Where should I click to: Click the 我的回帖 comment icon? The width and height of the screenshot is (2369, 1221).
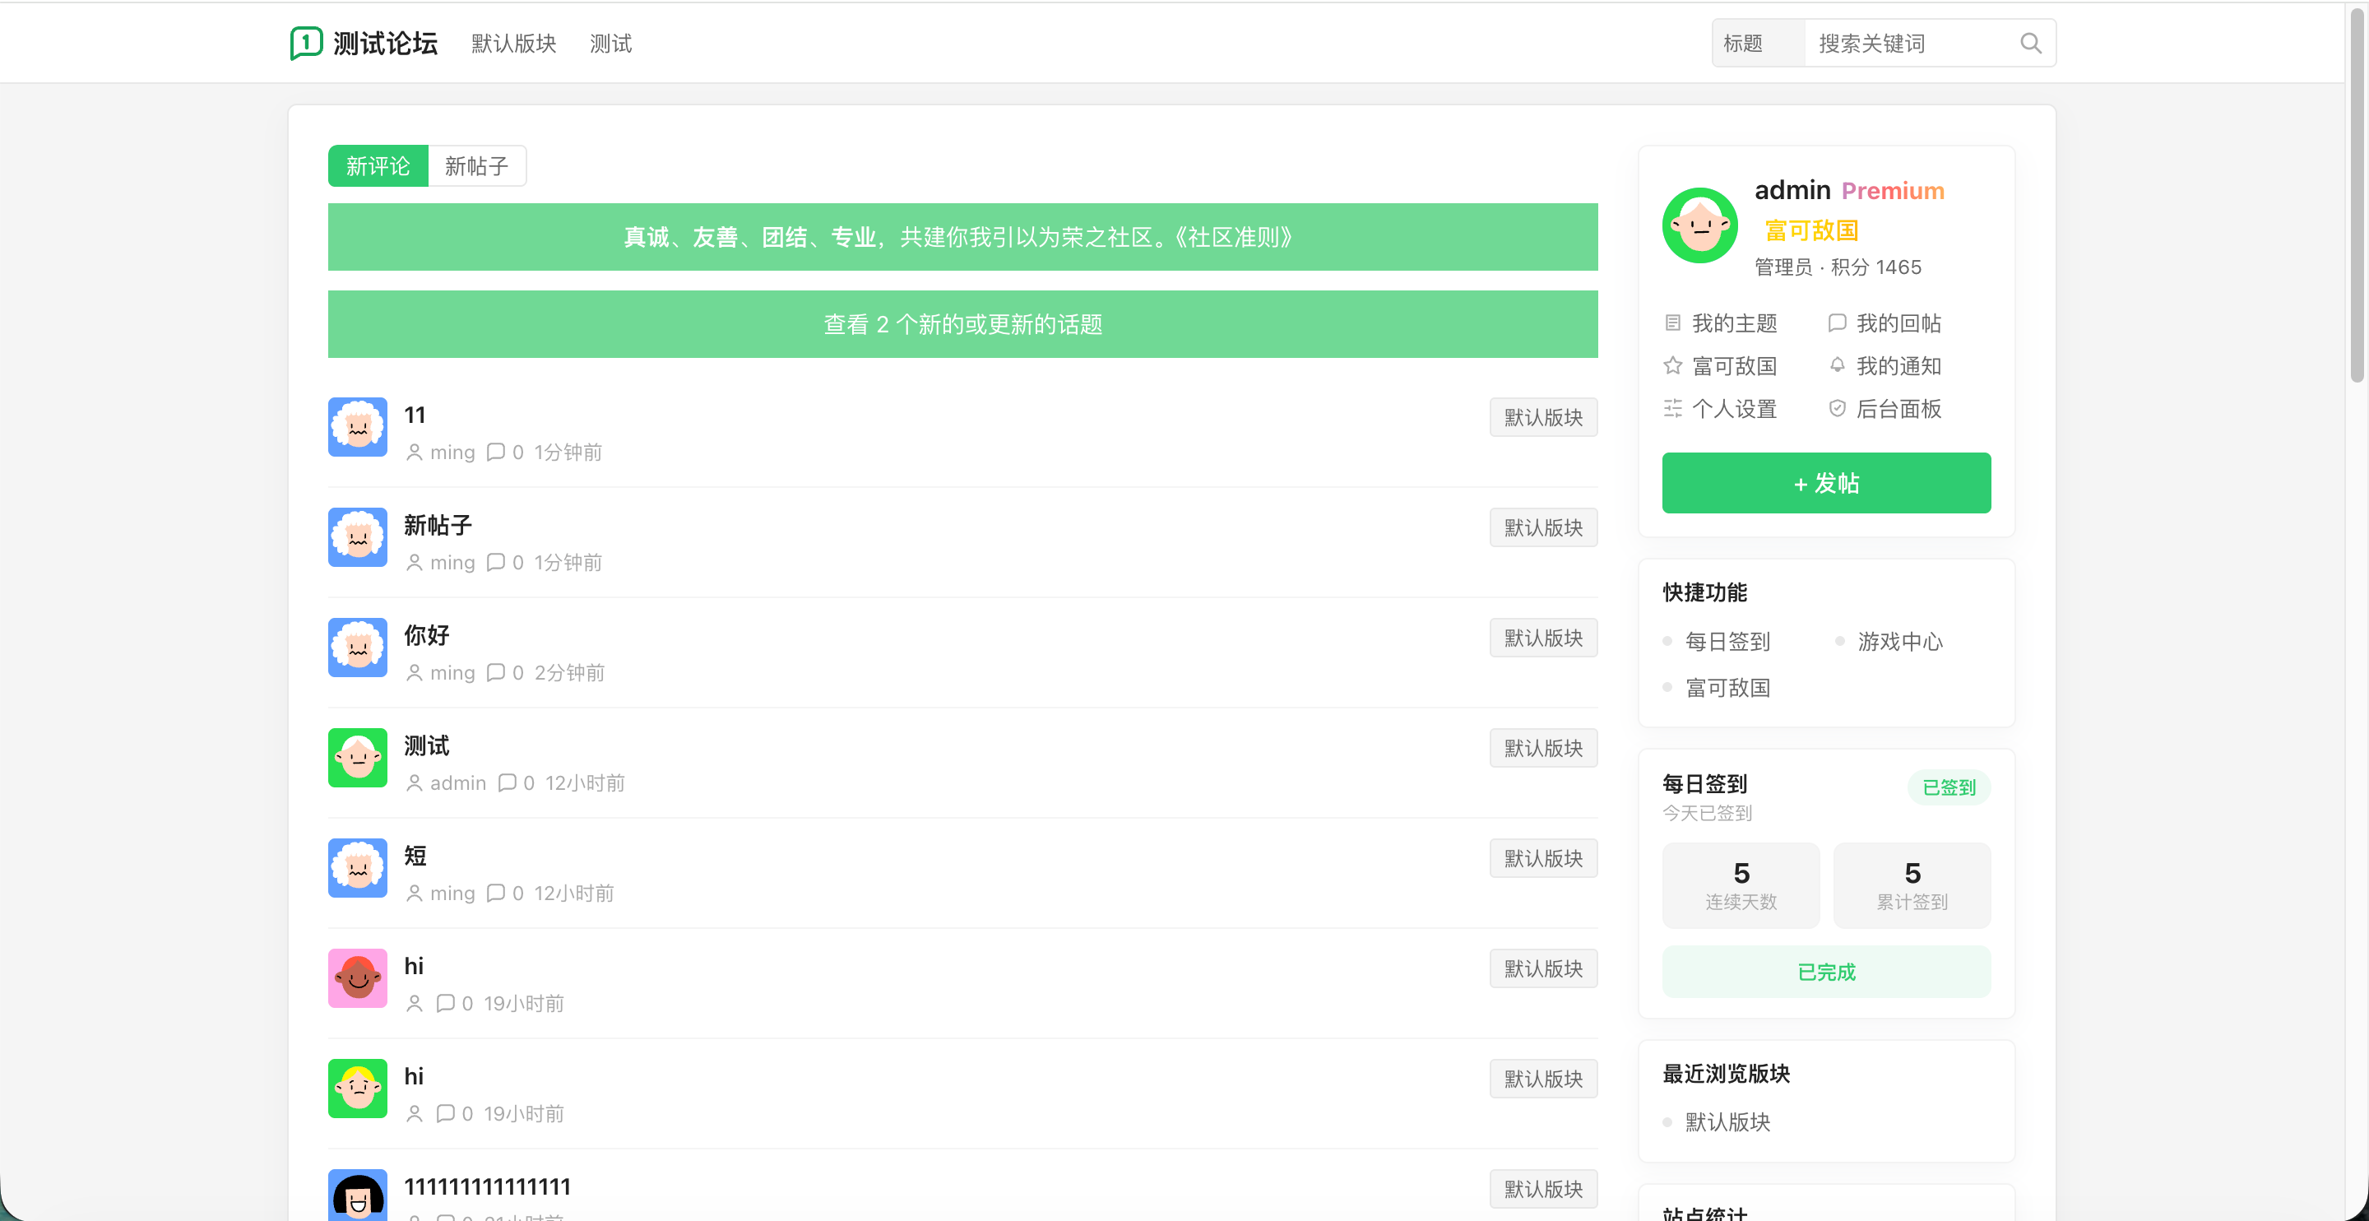[x=1837, y=323]
